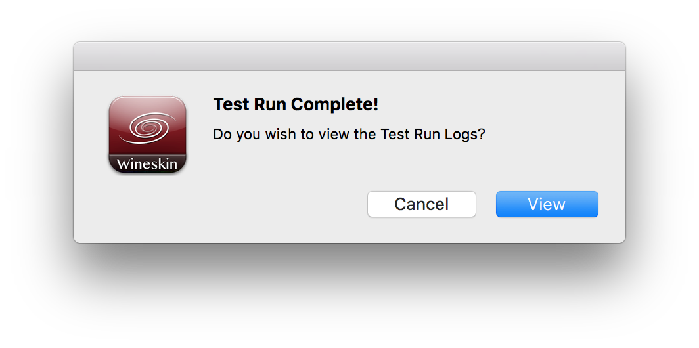Click the Wineskin app icon

pyautogui.click(x=148, y=135)
